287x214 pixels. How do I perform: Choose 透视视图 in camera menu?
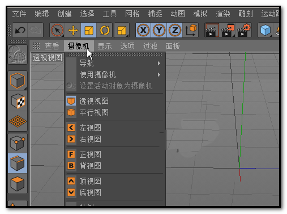point(115,101)
